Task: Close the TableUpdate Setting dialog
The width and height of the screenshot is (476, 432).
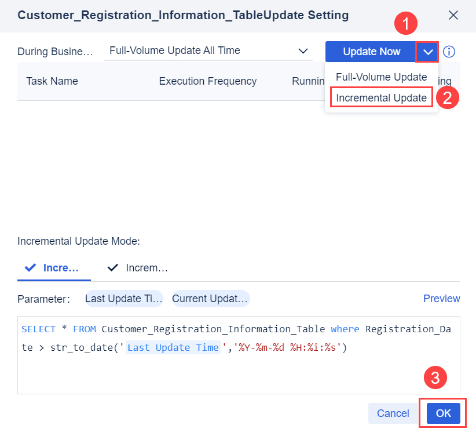Action: coord(454,15)
